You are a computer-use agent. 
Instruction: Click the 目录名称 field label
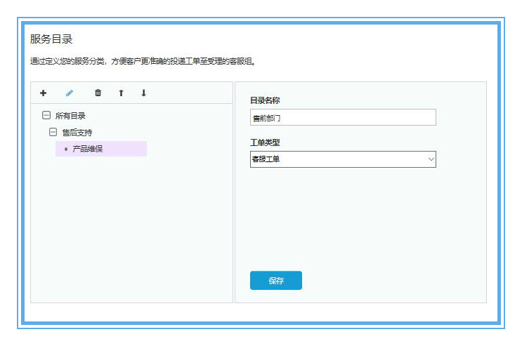pos(265,100)
